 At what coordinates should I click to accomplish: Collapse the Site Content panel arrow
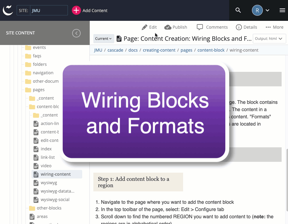pos(76,33)
